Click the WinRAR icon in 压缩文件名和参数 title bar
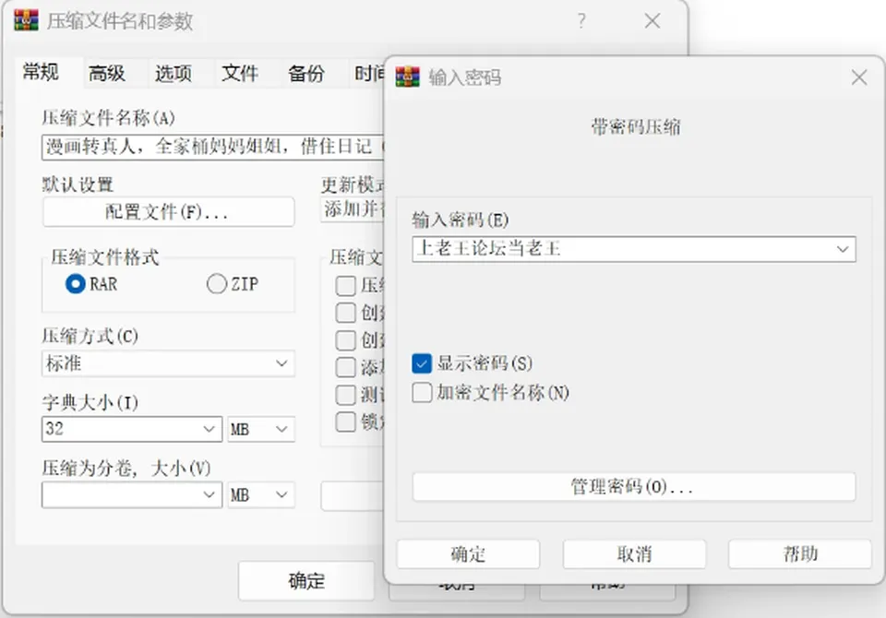The width and height of the screenshot is (886, 618). coord(26,20)
